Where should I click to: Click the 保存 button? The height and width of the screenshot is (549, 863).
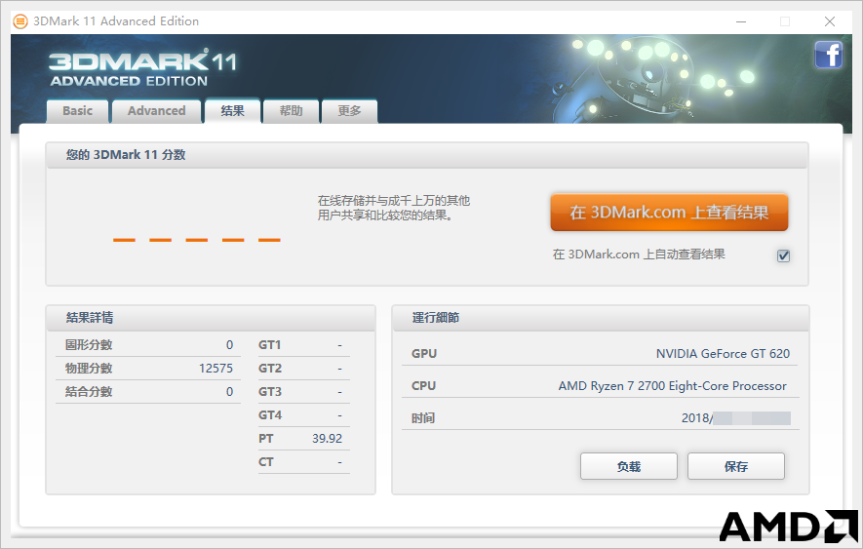pos(736,466)
